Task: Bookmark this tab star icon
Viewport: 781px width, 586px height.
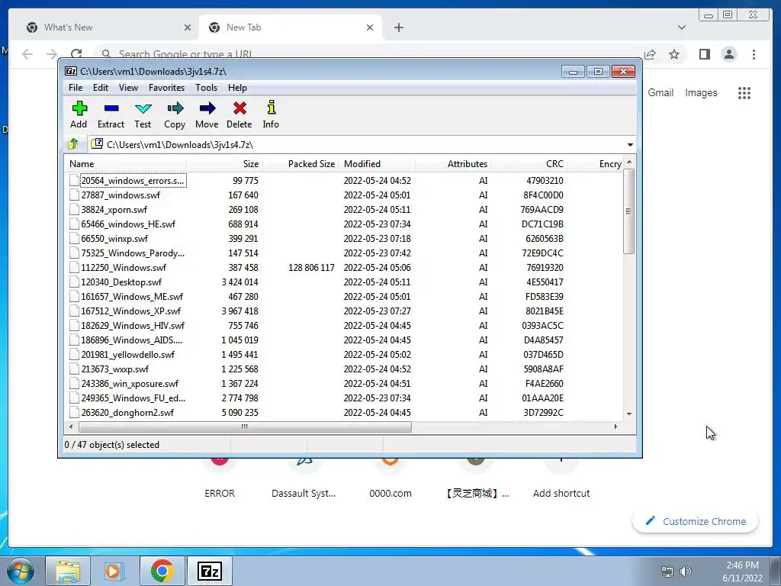Action: click(674, 54)
